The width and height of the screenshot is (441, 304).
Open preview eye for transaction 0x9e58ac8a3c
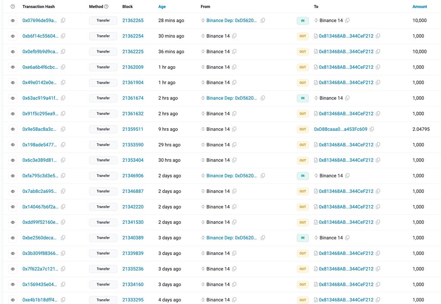point(12,129)
